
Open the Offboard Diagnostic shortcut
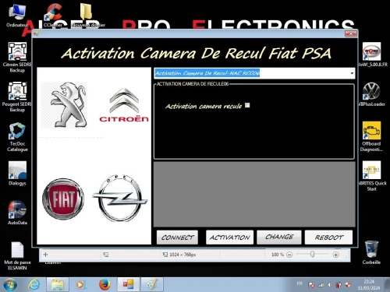tap(371, 136)
